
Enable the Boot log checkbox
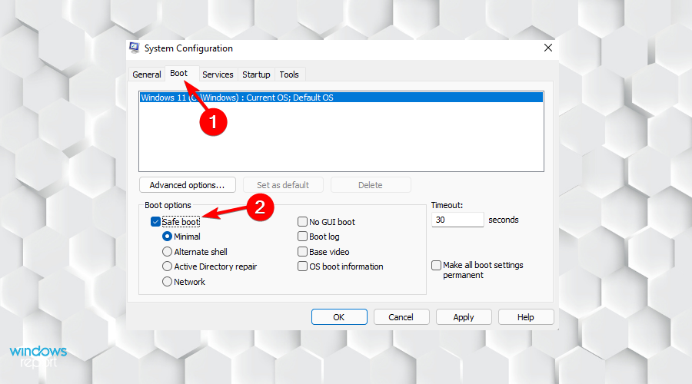(x=302, y=237)
